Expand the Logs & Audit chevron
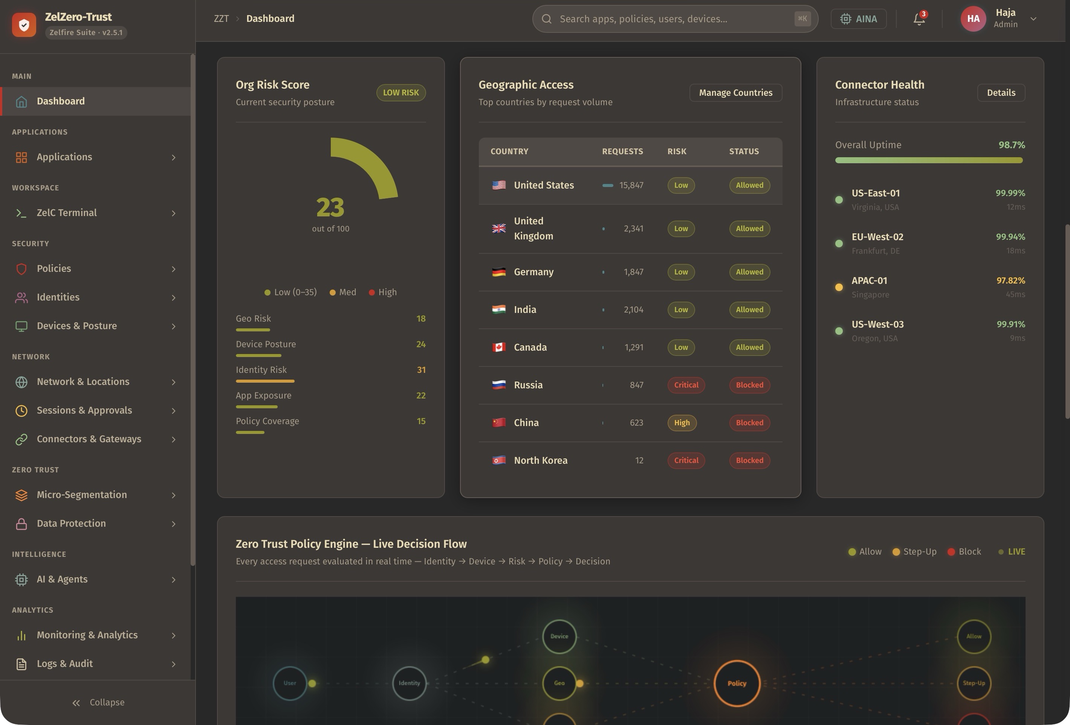 pyautogui.click(x=174, y=664)
